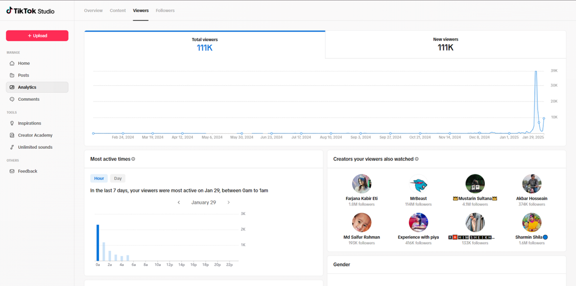Click the Akbar Hosseain name
Image resolution: width=576 pixels, height=286 pixels.
click(532, 199)
